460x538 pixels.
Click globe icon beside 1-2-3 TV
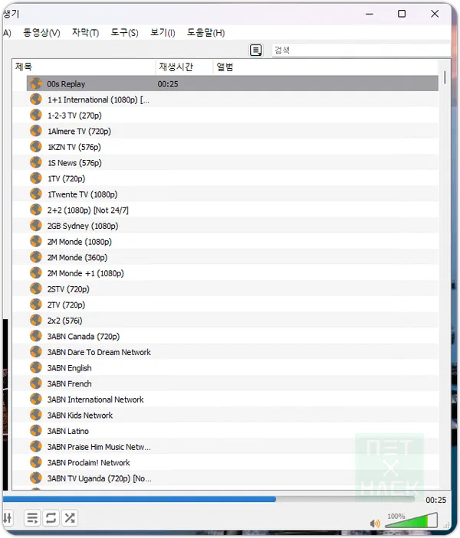click(x=36, y=115)
